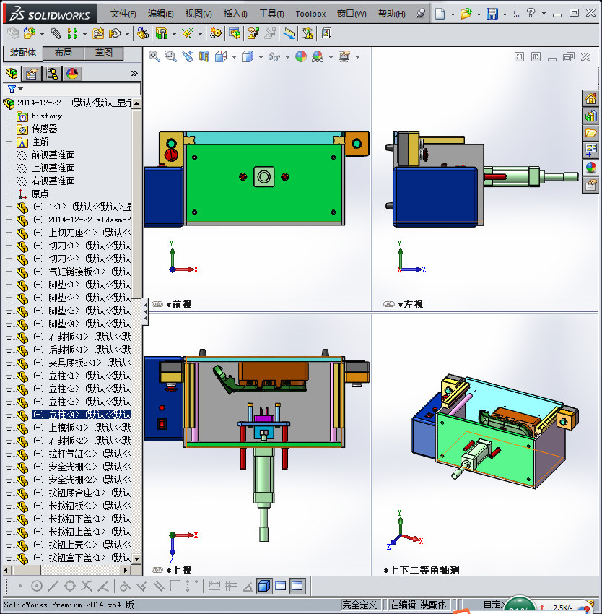This screenshot has height=614, width=602.
Task: Expand the manager tabs with » chevron
Action: pos(134,73)
